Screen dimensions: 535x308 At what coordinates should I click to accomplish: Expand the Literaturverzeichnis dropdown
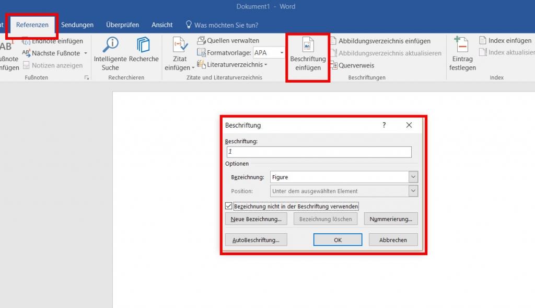coord(265,65)
